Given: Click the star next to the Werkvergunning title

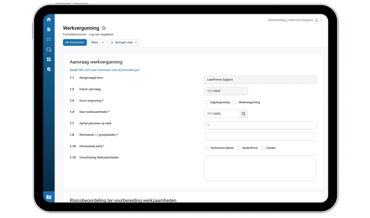Looking at the screenshot, I should [x=104, y=28].
